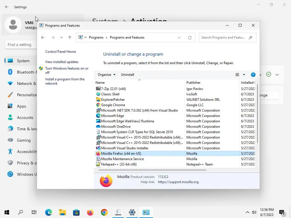Expand the address bar history dropdown
The height and width of the screenshot is (218, 291).
coord(179,38)
